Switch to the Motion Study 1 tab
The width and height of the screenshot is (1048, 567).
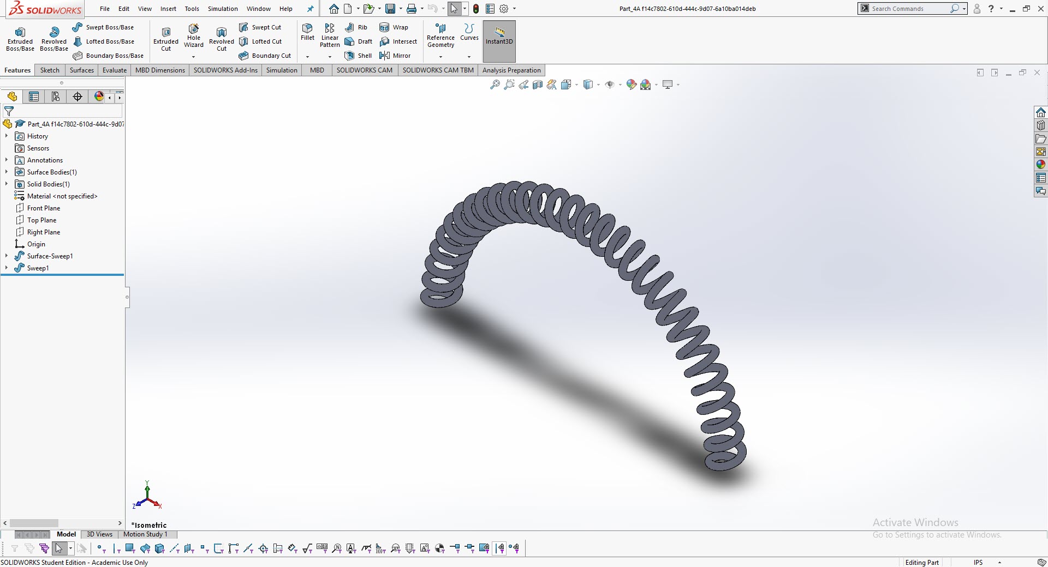(x=145, y=534)
